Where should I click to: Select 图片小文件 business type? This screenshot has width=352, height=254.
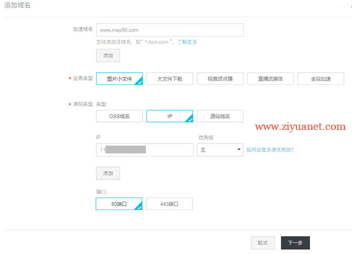pos(120,79)
